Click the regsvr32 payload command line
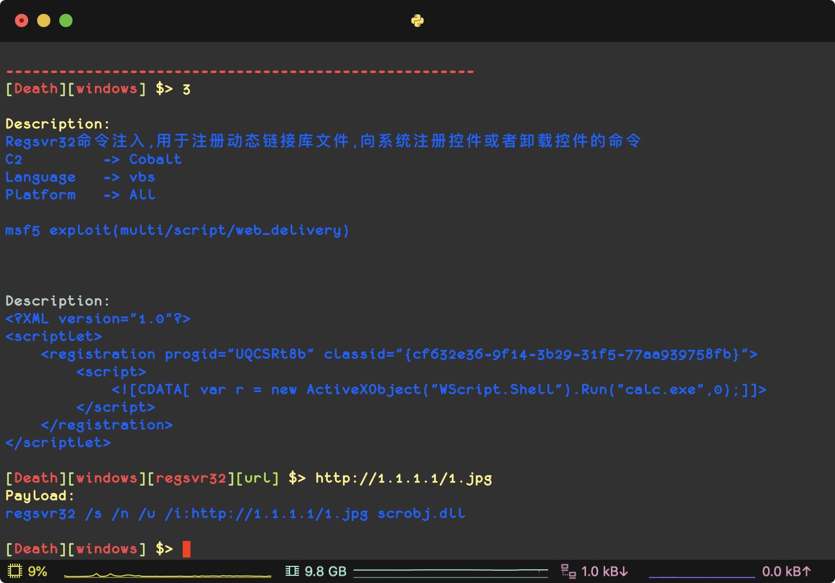835x583 pixels. pyautogui.click(x=235, y=514)
